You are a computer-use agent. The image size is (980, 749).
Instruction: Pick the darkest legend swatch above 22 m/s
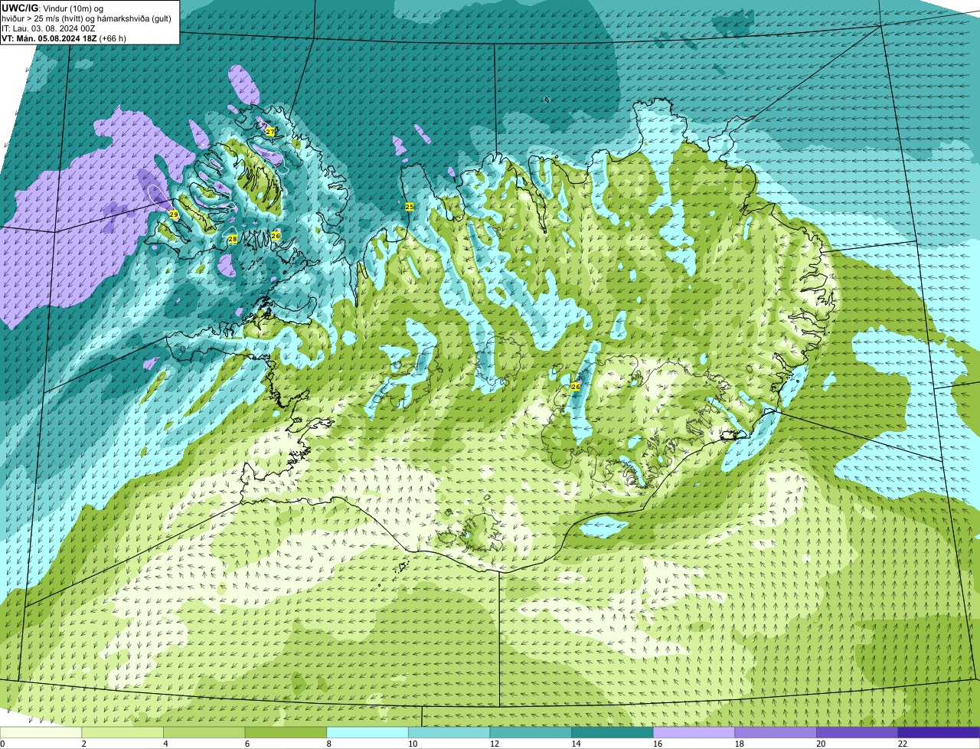pos(939,732)
